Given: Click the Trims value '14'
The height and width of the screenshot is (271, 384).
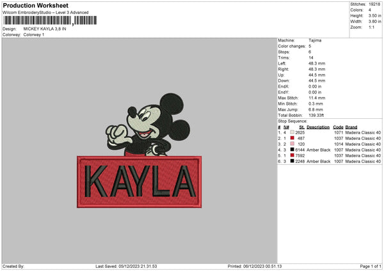Looking at the screenshot, I should [311, 58].
